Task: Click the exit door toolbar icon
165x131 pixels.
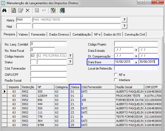Action: click(x=62, y=10)
